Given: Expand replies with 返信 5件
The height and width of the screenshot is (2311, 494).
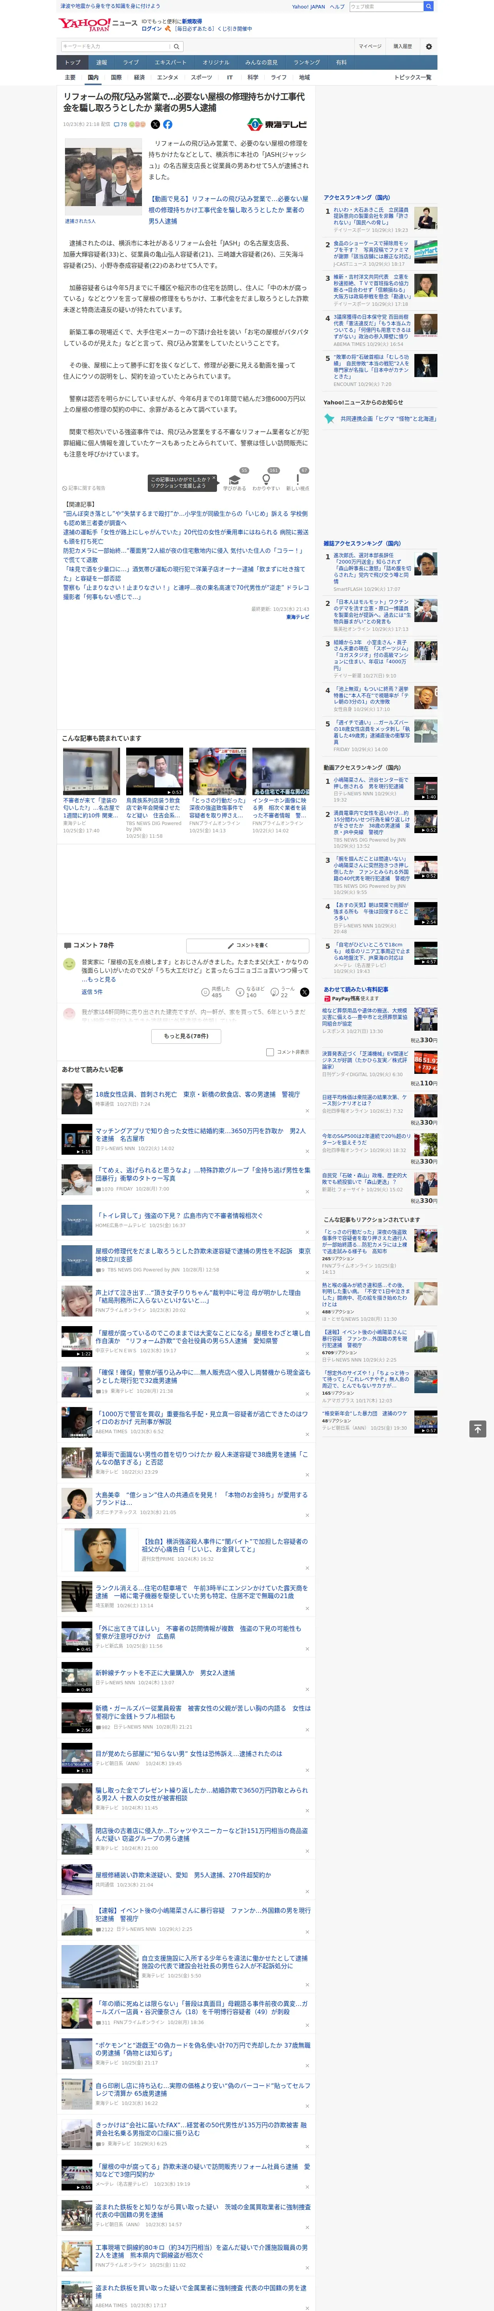Looking at the screenshot, I should coord(92,991).
